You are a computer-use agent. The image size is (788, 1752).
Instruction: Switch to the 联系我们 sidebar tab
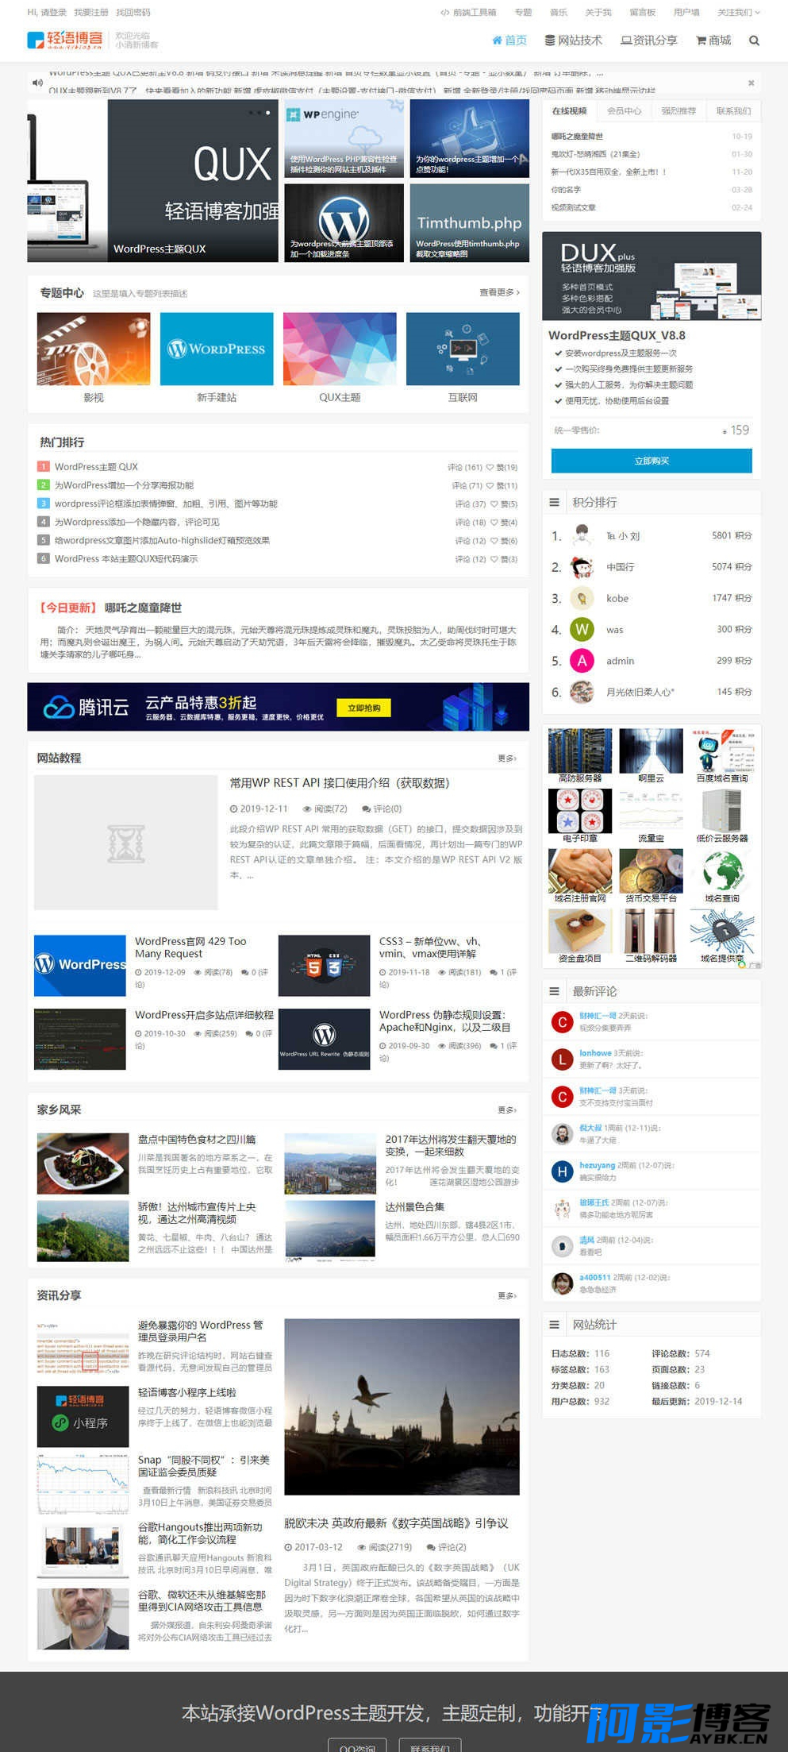(x=733, y=111)
